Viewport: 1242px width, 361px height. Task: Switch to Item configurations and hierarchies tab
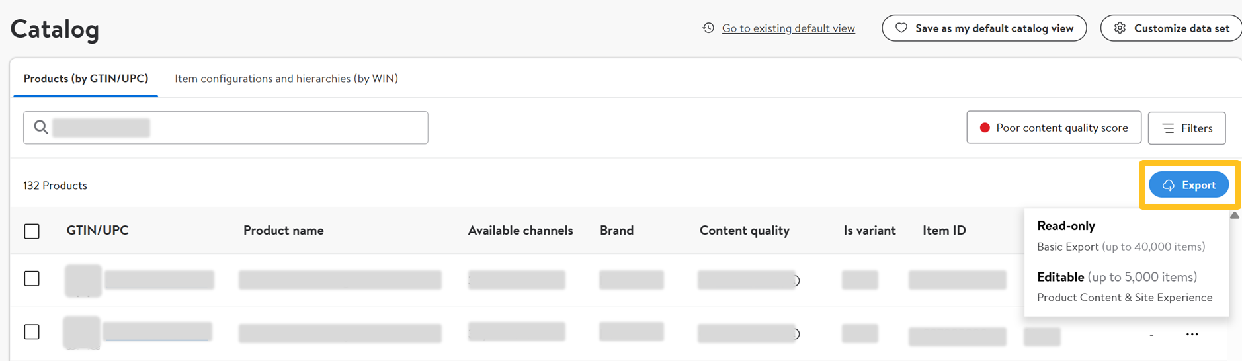[x=286, y=79]
